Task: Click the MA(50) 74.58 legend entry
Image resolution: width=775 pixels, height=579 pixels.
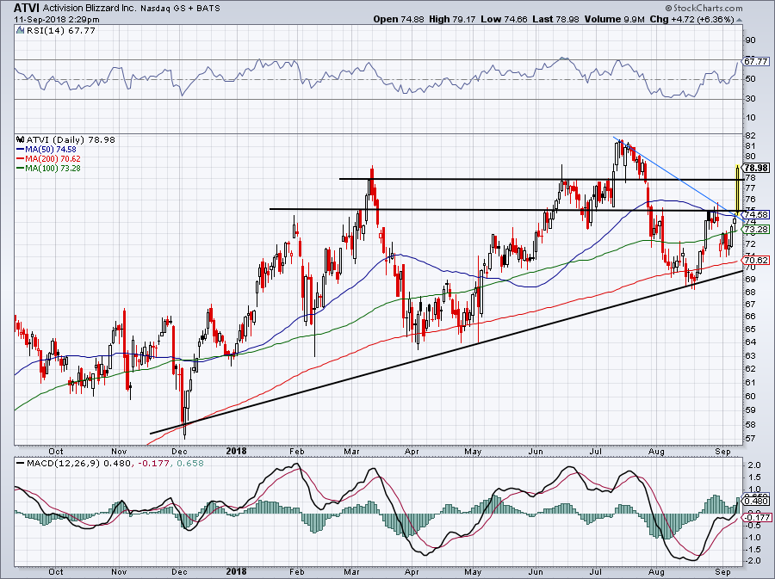Action: [x=46, y=149]
